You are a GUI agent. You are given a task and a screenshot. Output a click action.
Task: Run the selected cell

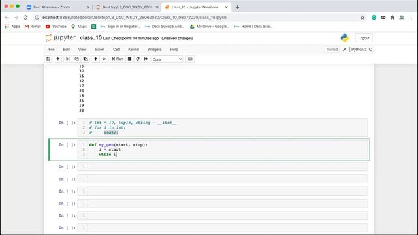118,59
